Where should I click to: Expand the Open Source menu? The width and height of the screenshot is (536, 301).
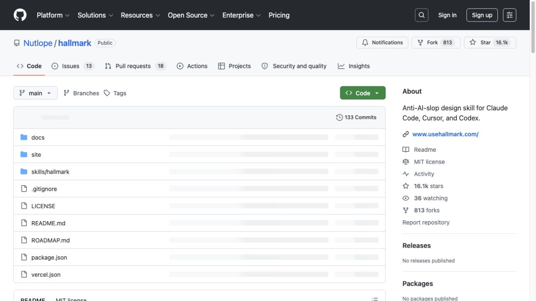pos(191,15)
